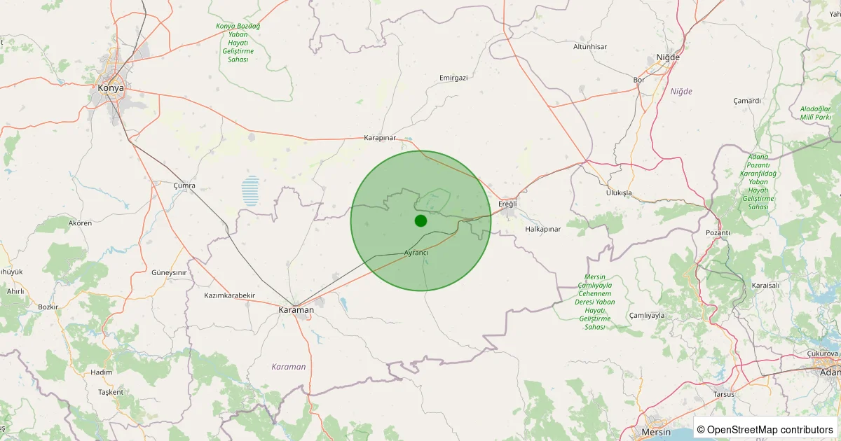The height and width of the screenshot is (441, 841).
Task: Click the Karapınar town label
Action: tap(380, 138)
